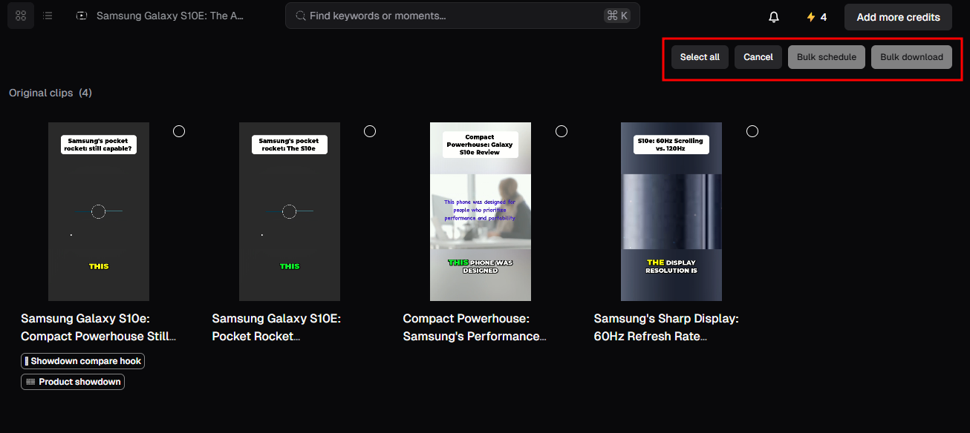
Task: Open the 'still capable?' clip thumbnail
Action: point(99,211)
